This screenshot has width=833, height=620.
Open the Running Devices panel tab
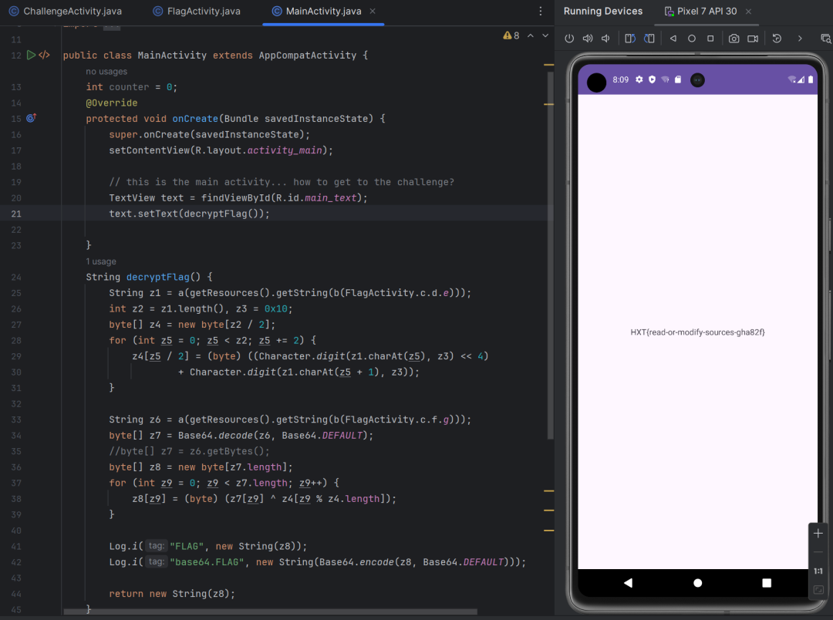pos(603,11)
